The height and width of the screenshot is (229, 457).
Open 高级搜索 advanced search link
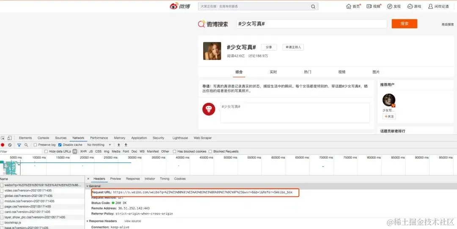pyautogui.click(x=448, y=24)
